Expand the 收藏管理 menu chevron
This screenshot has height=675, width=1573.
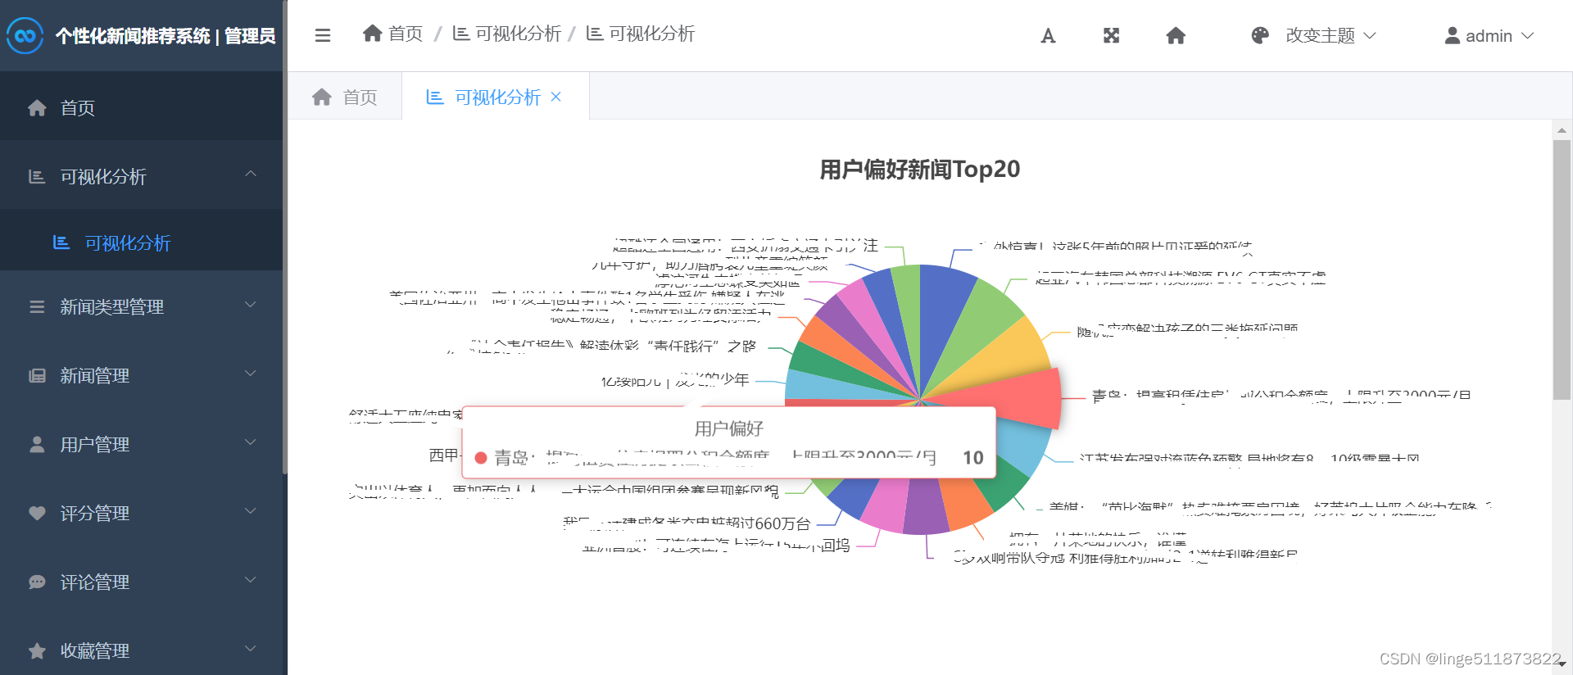(x=252, y=648)
